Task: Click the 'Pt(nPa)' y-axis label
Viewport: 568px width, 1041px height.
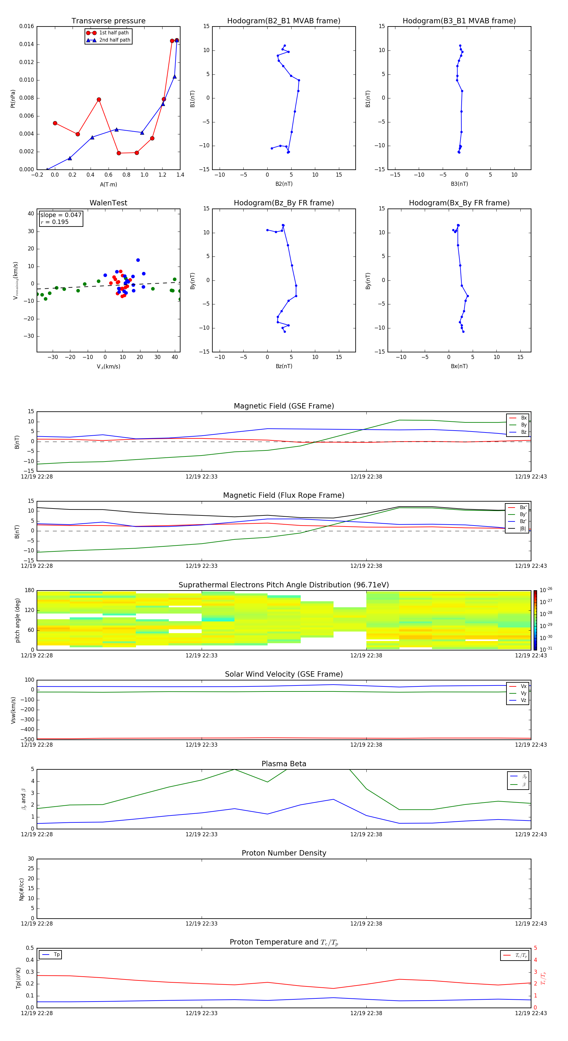Action: [13, 99]
